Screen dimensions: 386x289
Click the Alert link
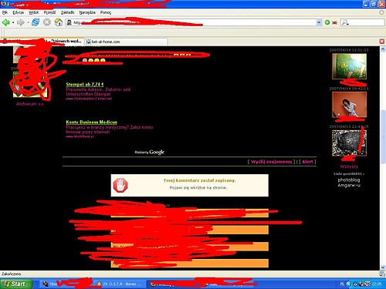(x=307, y=162)
